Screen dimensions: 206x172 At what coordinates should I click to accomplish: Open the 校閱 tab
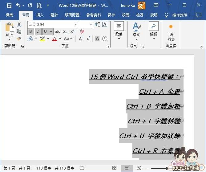point(126,15)
